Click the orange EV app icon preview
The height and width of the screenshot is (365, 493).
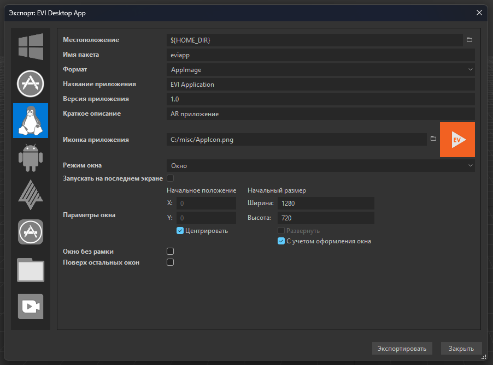click(457, 140)
